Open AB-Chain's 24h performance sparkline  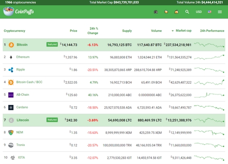click(209, 95)
